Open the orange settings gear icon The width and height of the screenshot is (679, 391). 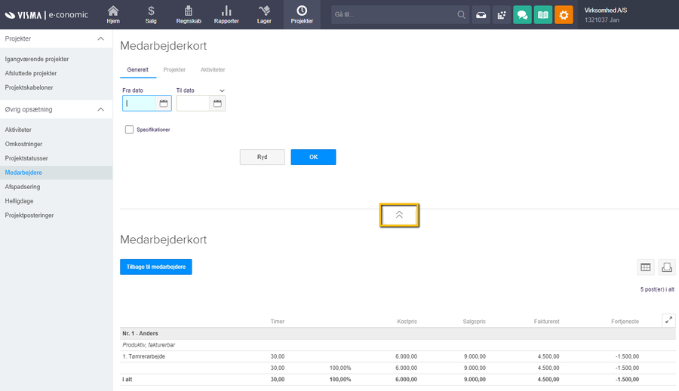[x=564, y=15]
